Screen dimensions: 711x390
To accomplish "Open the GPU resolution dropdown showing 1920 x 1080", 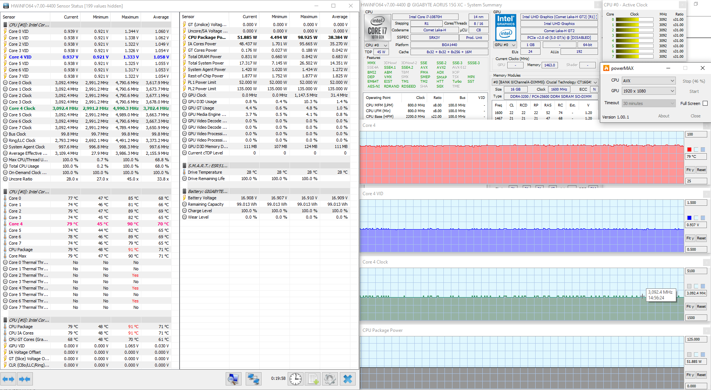I will (x=648, y=91).
